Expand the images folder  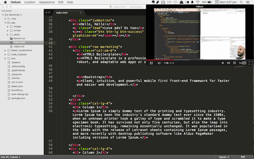pyautogui.click(x=8, y=26)
